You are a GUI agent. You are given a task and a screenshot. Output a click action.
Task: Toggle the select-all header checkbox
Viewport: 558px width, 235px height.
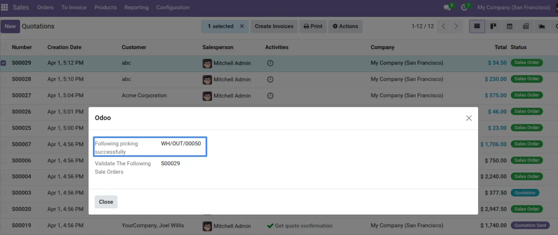point(3,47)
